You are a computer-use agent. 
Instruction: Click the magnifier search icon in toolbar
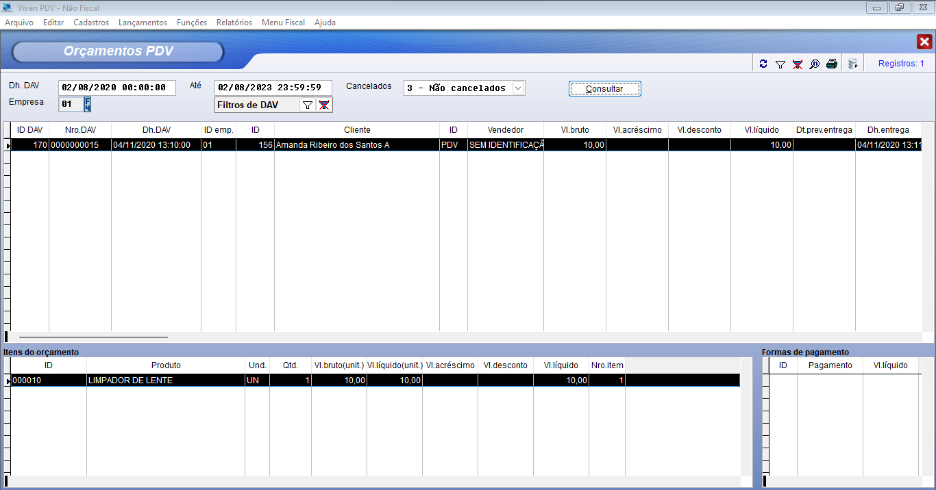[814, 64]
